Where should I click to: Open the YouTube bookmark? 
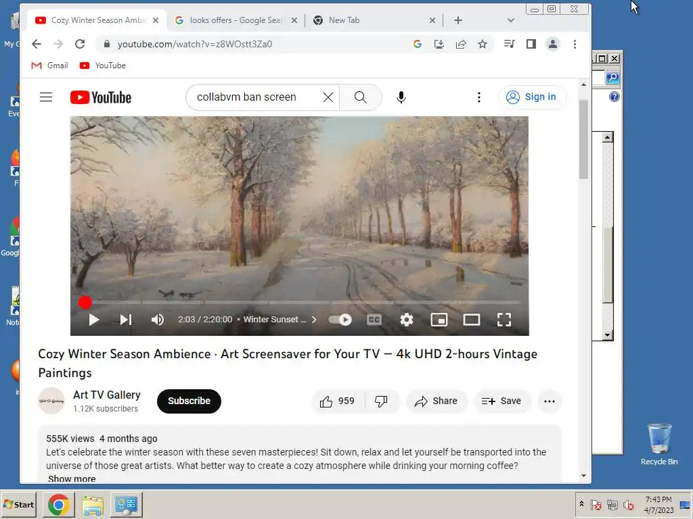[103, 66]
